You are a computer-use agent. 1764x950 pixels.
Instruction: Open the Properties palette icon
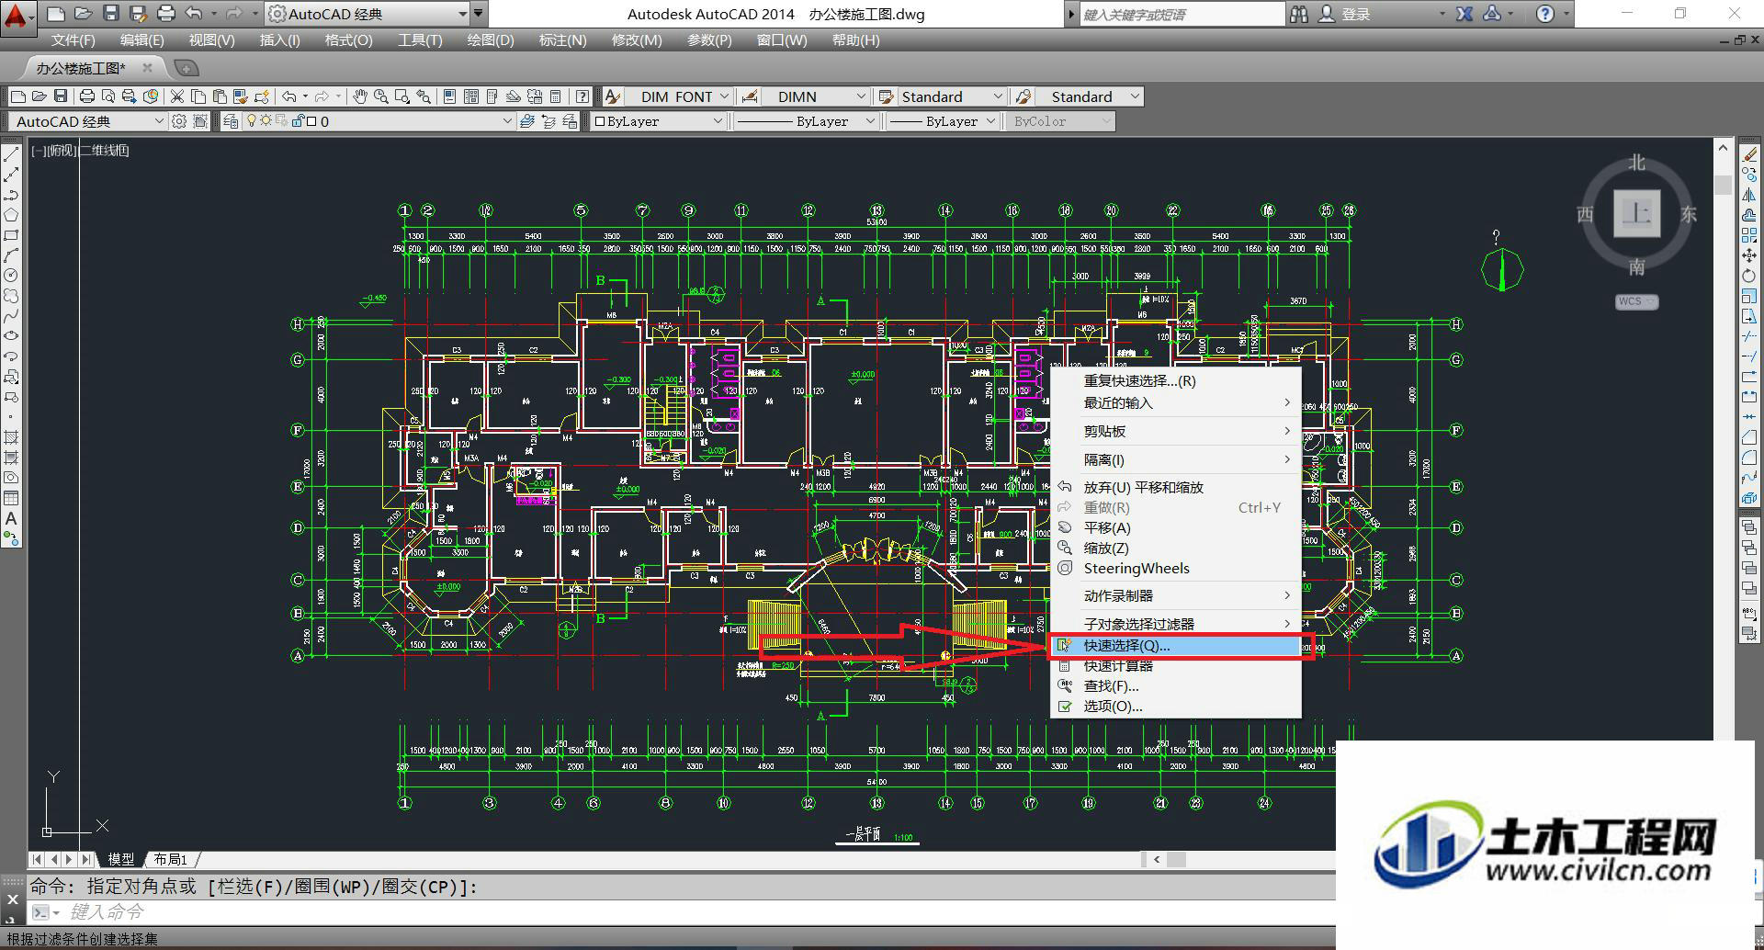(x=449, y=96)
